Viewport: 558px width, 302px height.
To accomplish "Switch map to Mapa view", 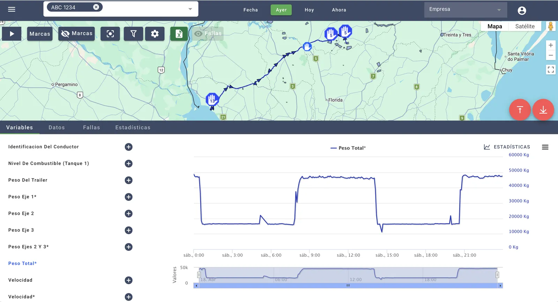I will pyautogui.click(x=495, y=26).
